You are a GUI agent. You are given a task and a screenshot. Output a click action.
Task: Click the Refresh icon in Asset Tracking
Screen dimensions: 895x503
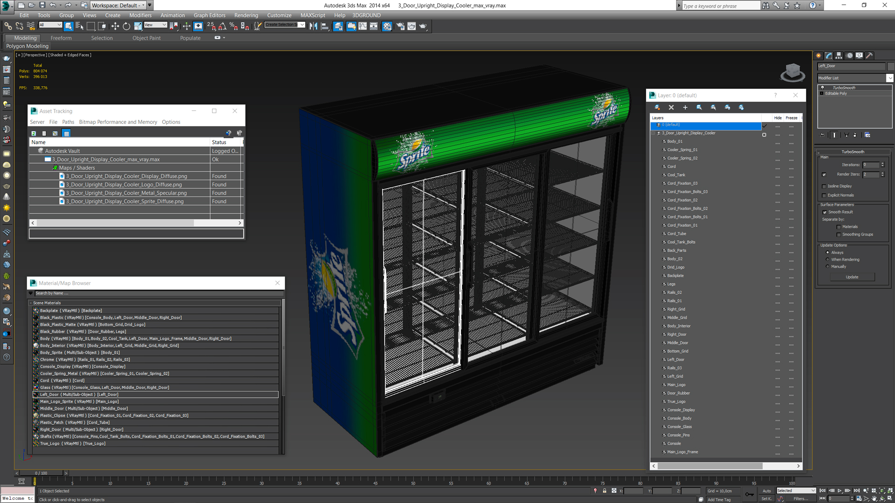34,133
